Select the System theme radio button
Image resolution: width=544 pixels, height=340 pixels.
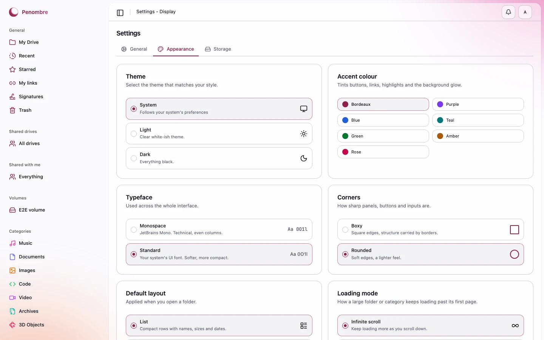tap(134, 109)
